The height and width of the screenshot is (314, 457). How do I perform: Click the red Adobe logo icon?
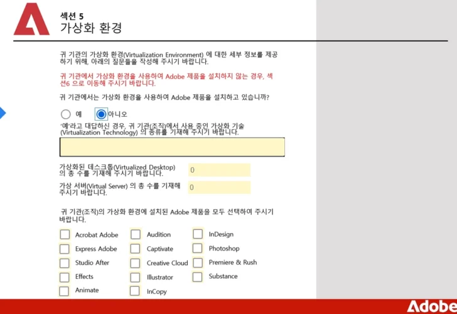[x=31, y=19]
